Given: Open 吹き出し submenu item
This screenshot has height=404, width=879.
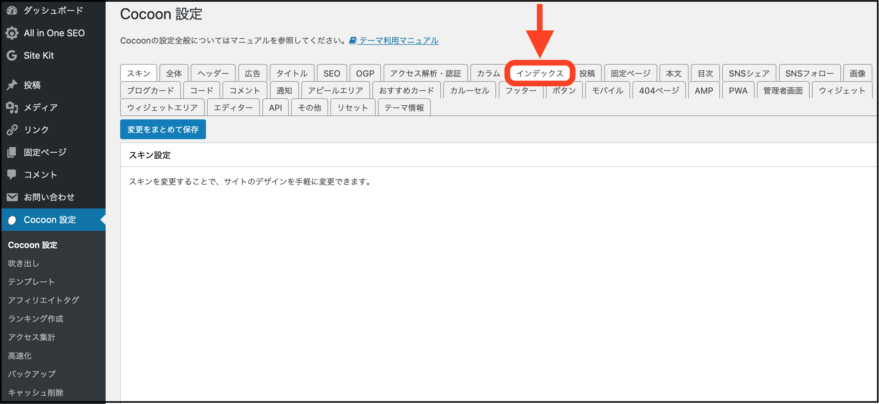Looking at the screenshot, I should (x=23, y=263).
